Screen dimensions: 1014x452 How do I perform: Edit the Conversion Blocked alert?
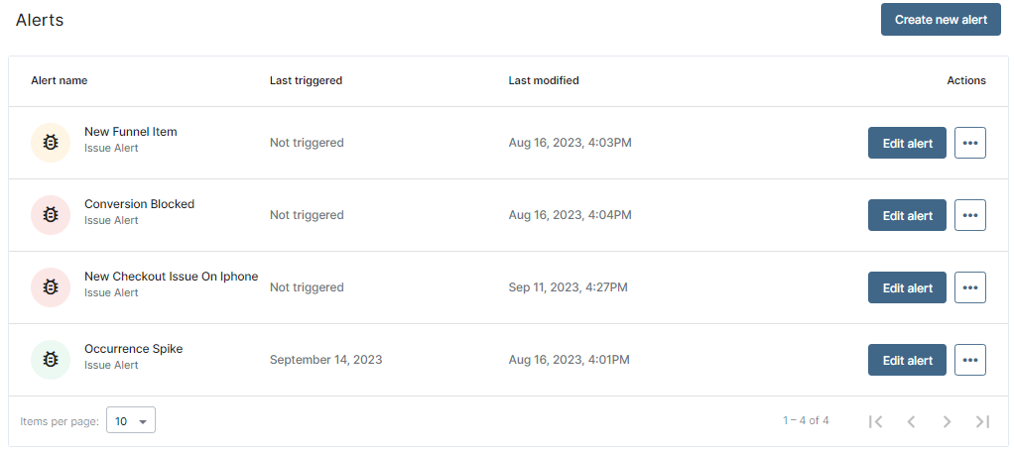[x=907, y=215]
